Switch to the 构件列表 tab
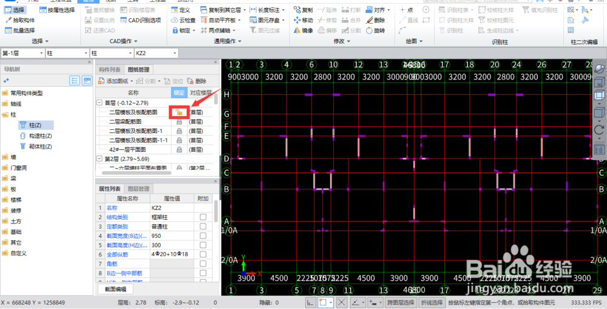 [x=109, y=70]
